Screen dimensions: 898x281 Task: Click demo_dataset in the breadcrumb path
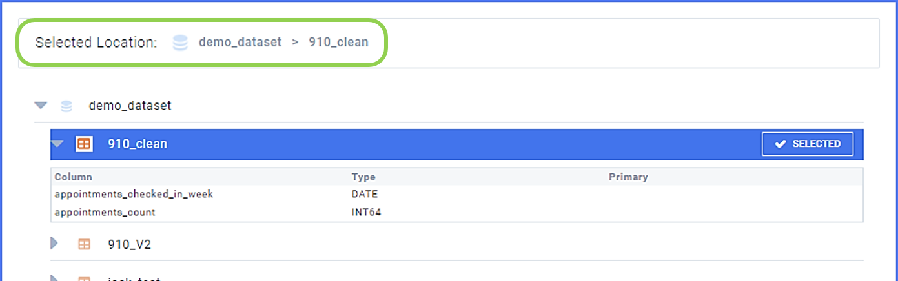[x=240, y=43]
